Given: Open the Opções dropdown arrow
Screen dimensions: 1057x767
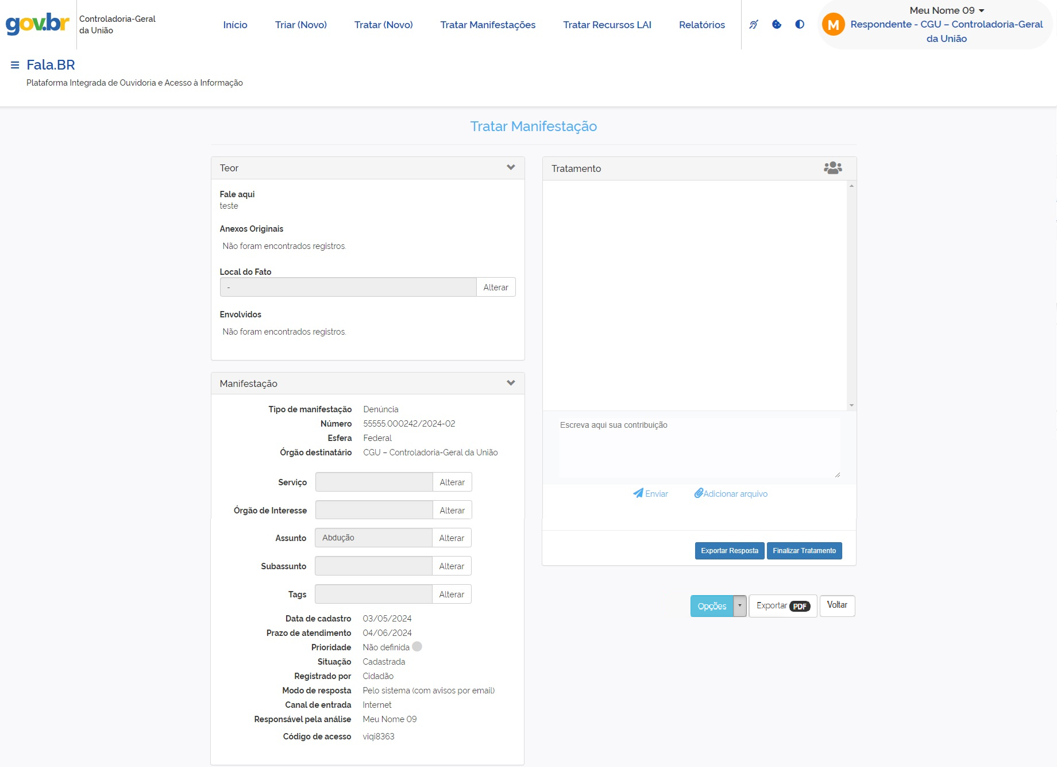Looking at the screenshot, I should coord(740,605).
